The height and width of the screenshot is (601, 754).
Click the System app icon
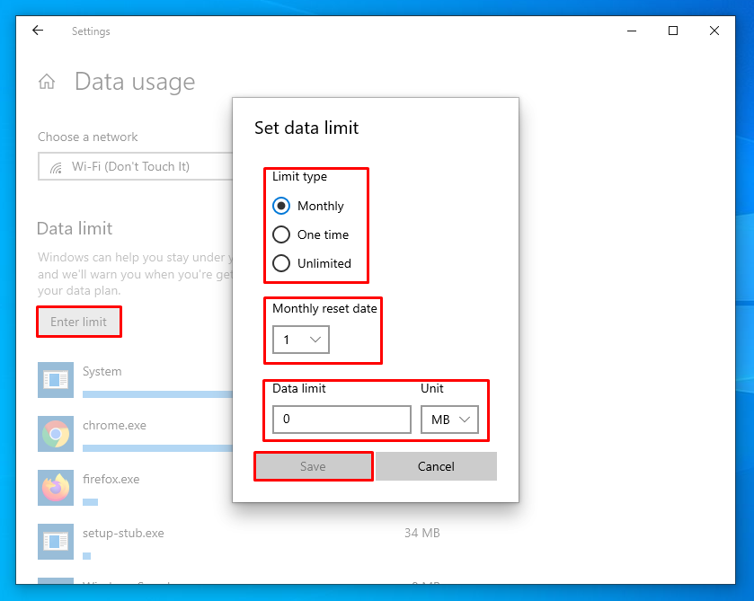pyautogui.click(x=56, y=380)
